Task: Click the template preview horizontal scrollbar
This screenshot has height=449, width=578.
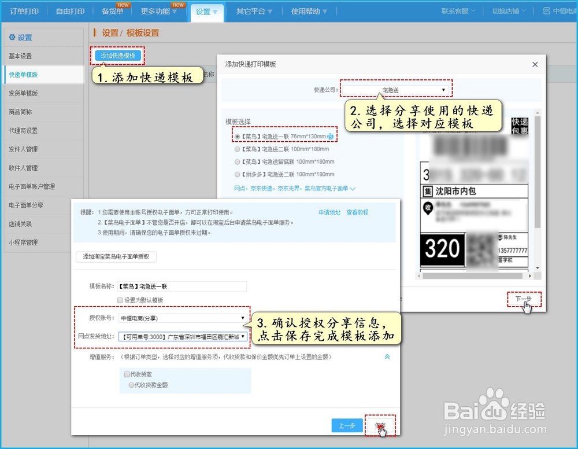Action: (472, 276)
